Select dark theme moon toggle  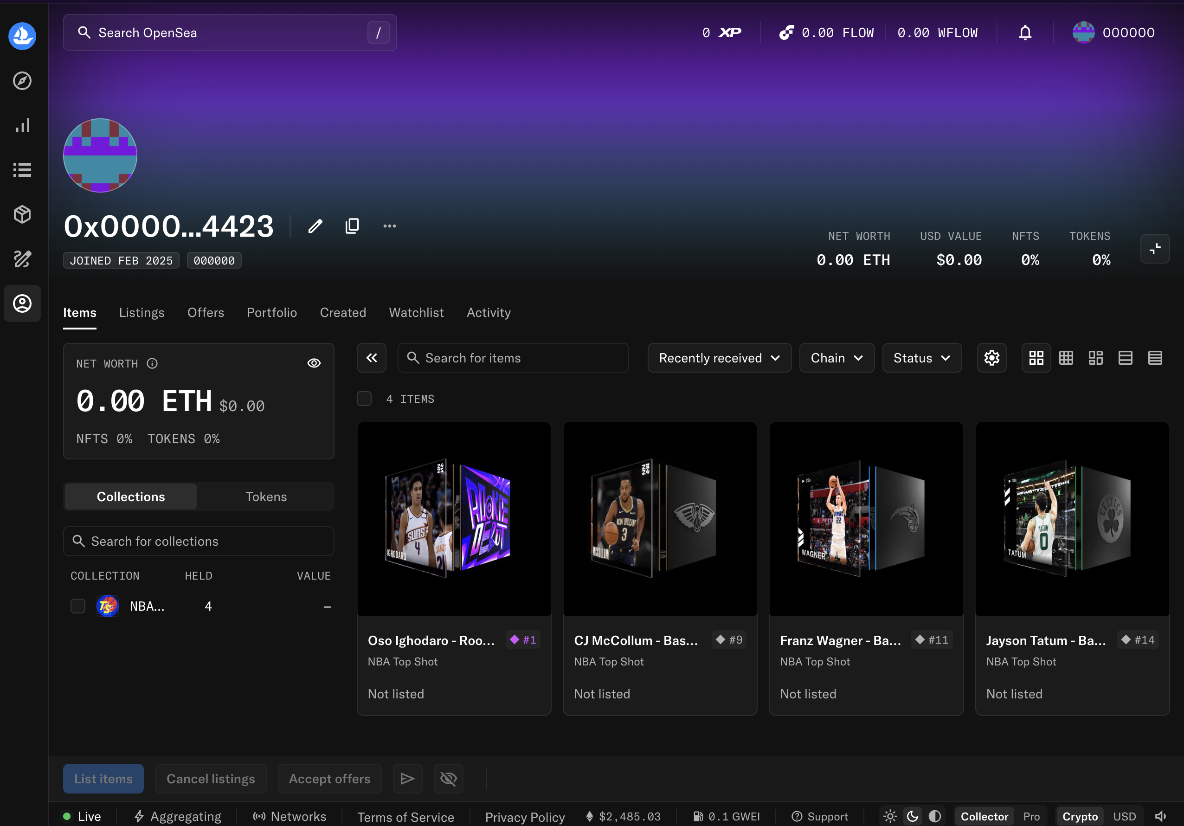(x=913, y=816)
